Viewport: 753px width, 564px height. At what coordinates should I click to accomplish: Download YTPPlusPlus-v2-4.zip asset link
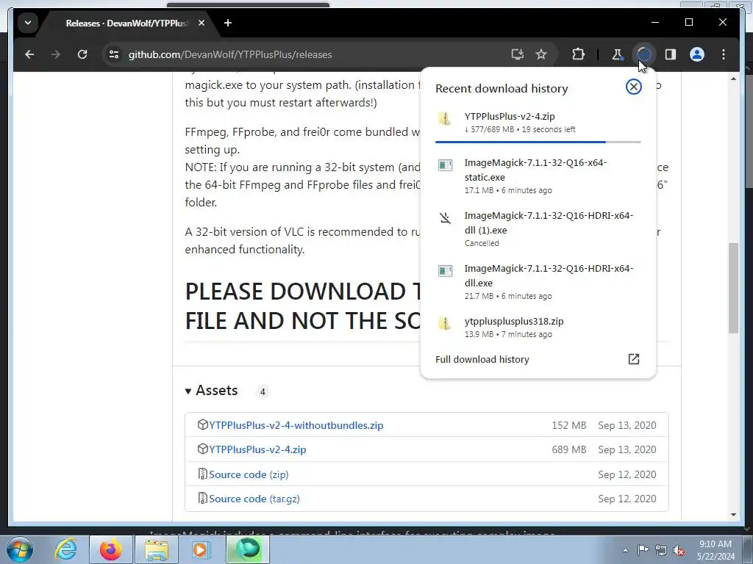[257, 450]
